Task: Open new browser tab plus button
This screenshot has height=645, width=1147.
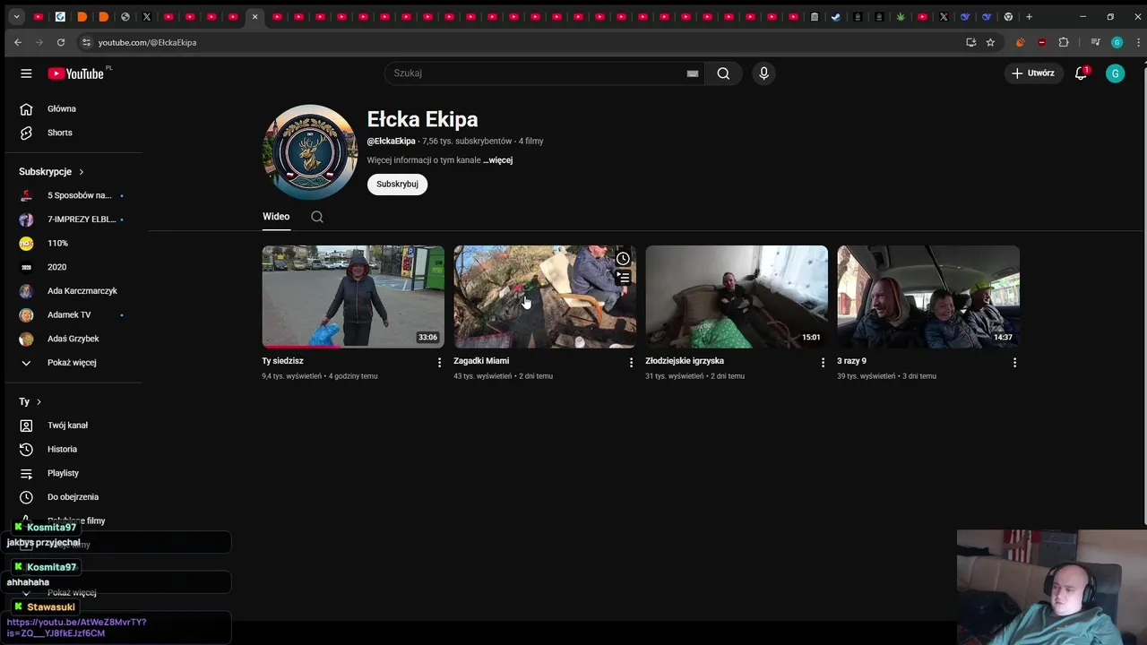Action: [x=1029, y=16]
